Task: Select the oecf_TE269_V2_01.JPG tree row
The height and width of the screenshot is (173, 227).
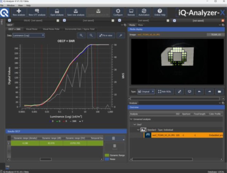Action: click(183, 135)
